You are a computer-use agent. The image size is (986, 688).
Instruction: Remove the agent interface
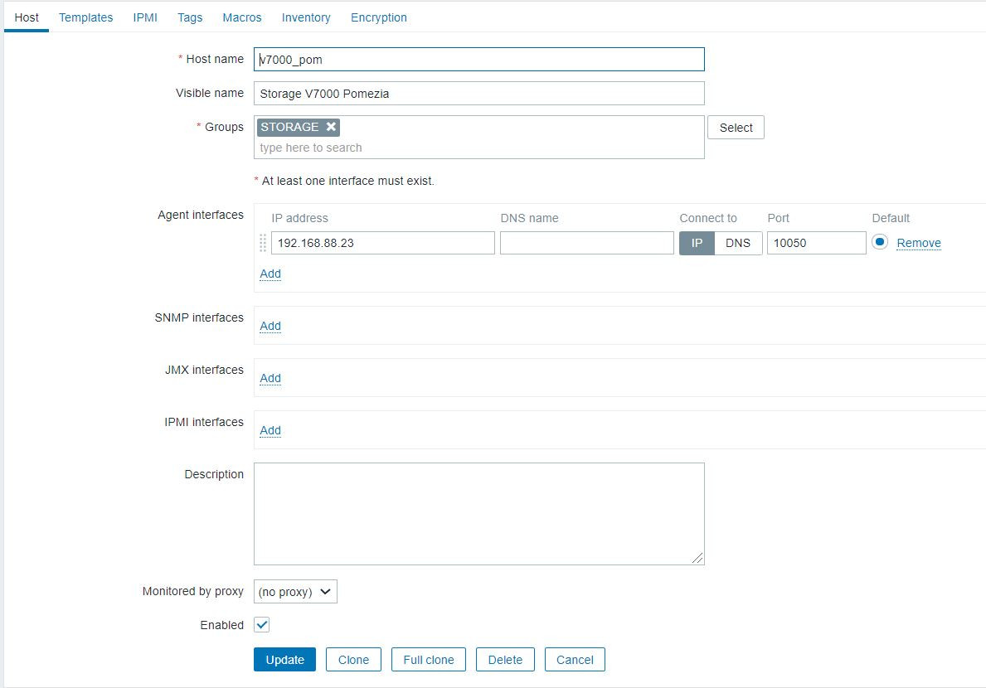[x=919, y=243]
